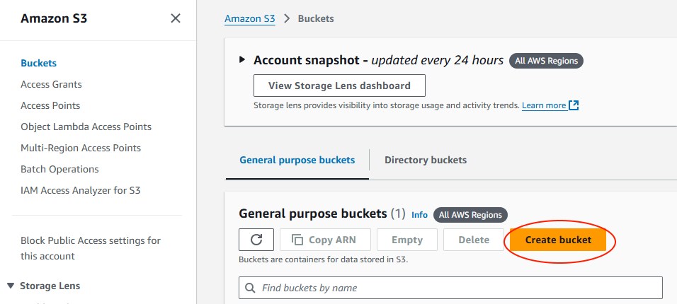Go to Access Points in sidebar
Screen dimensions: 677x304
[50, 105]
